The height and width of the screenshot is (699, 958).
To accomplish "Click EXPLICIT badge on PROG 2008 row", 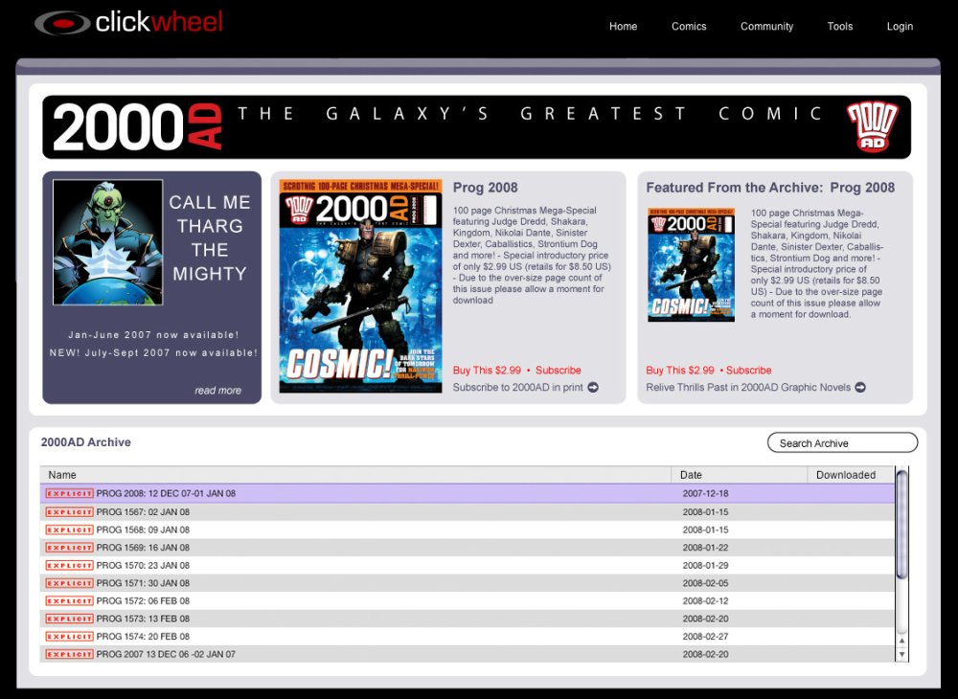I will click(x=70, y=493).
